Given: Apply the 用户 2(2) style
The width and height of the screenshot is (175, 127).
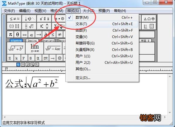Looking at the screenshot, I should (102, 63).
